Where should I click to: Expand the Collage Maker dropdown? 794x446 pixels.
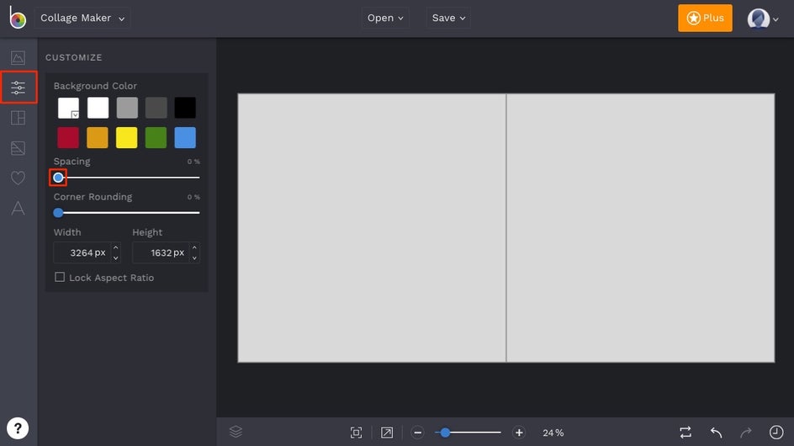pyautogui.click(x=82, y=18)
